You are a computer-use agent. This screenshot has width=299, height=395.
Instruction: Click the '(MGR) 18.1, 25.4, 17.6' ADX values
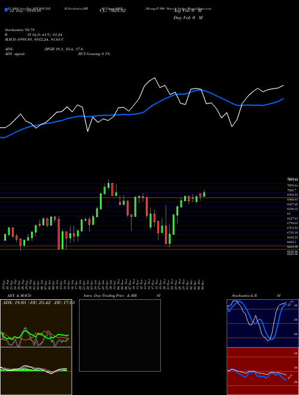(63, 49)
